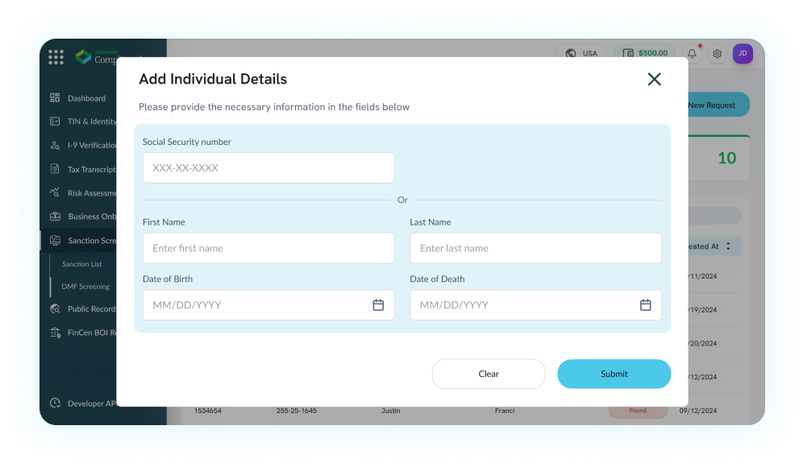The height and width of the screenshot is (467, 803).
Task: Open Date of Death calendar picker
Action: 645,305
